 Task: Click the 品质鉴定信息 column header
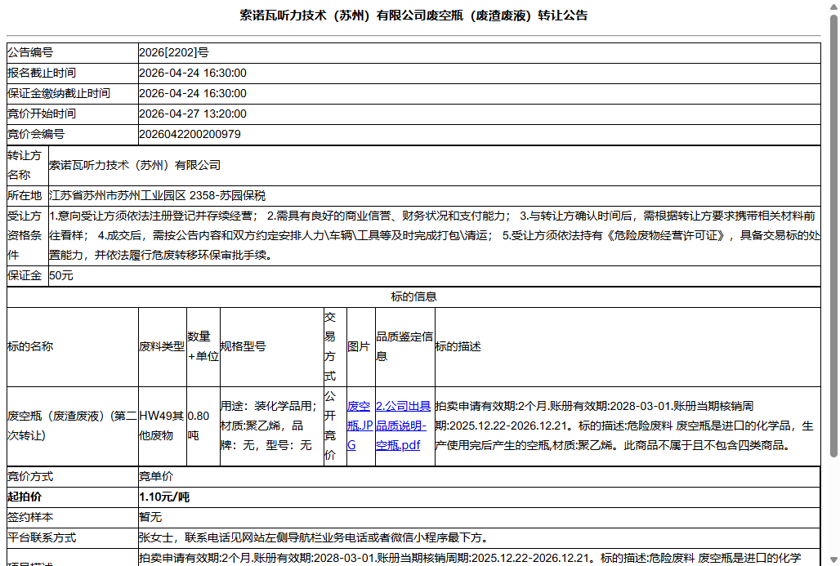(405, 346)
